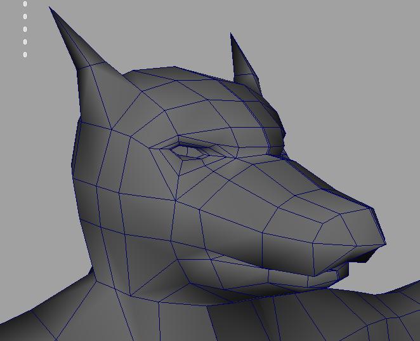Screen dimensions: 420x341
Task: Click the bottommost 0 in the HUD counter
Action: [25, 55]
